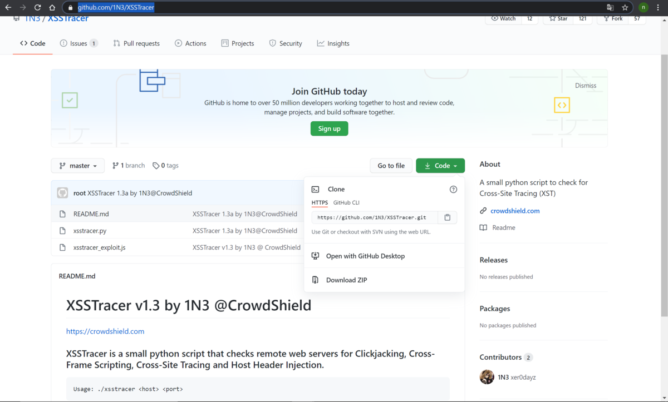Open the Actions tab
The image size is (668, 402).
tap(190, 43)
